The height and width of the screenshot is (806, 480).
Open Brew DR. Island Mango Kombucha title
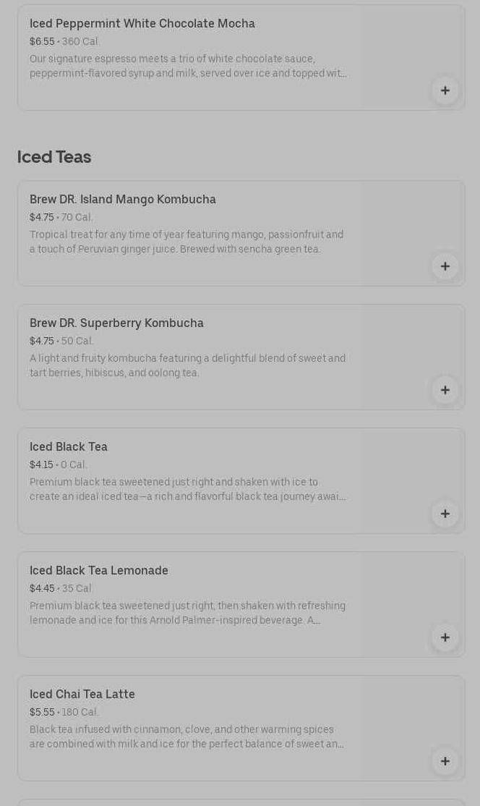click(122, 200)
